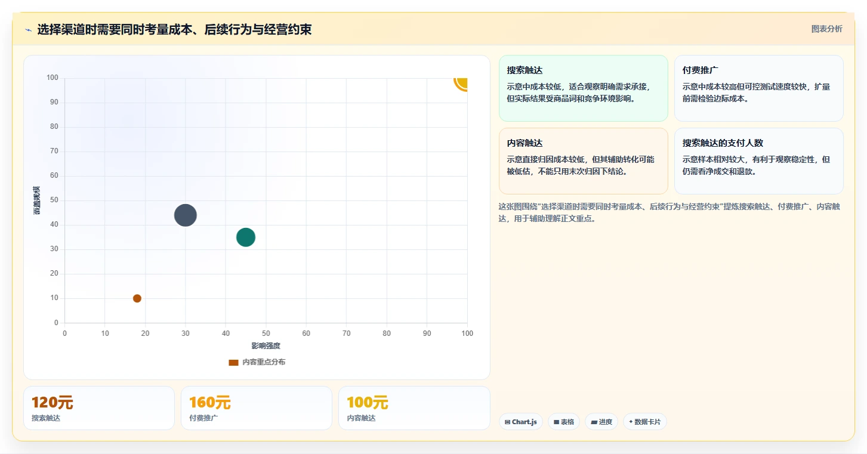Click the Chart.js tag chip

(521, 422)
